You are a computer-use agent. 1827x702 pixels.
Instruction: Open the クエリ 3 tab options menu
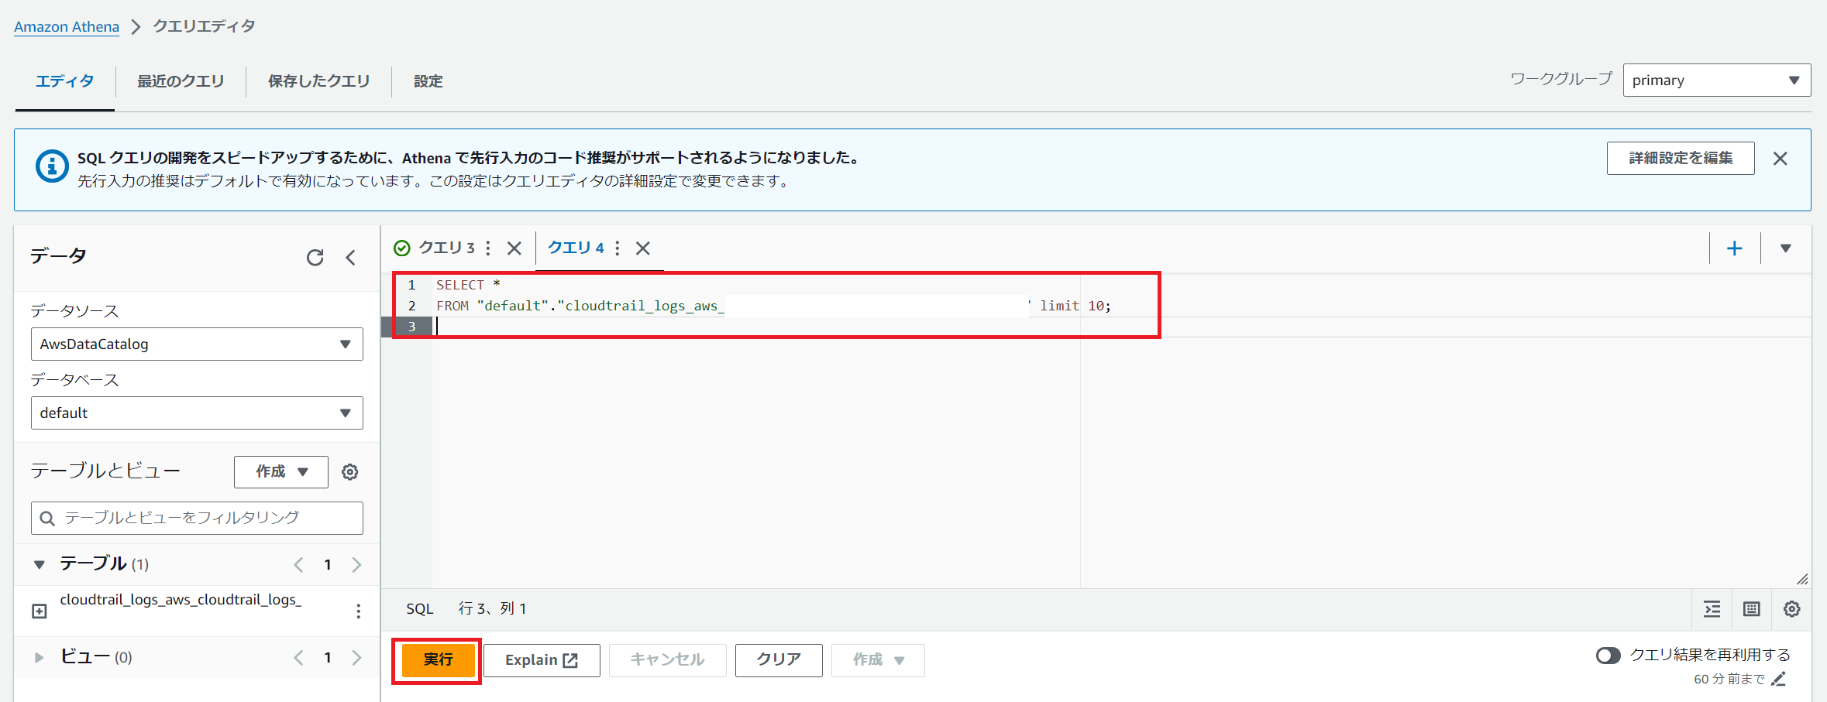(487, 248)
